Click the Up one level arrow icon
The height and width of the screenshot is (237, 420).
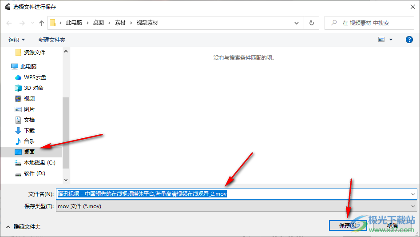pos(42,23)
